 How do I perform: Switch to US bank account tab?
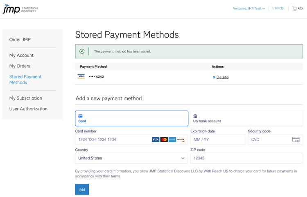(x=246, y=118)
